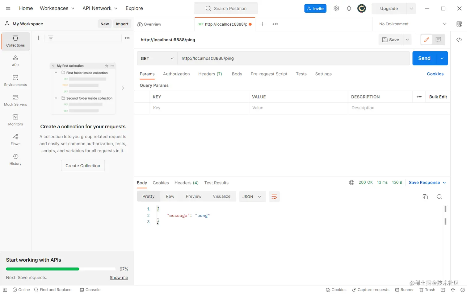Click the request URL input field
This screenshot has width=467, height=294.
tap(294, 58)
